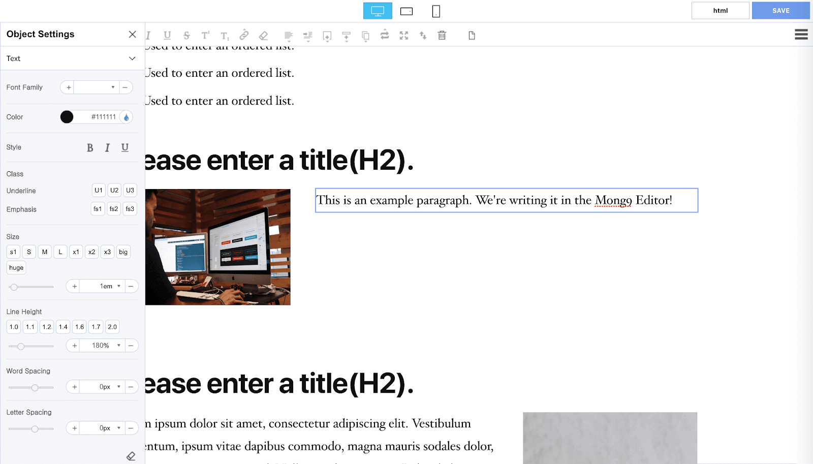813x464 pixels.
Task: Click the html button
Action: [x=721, y=11]
